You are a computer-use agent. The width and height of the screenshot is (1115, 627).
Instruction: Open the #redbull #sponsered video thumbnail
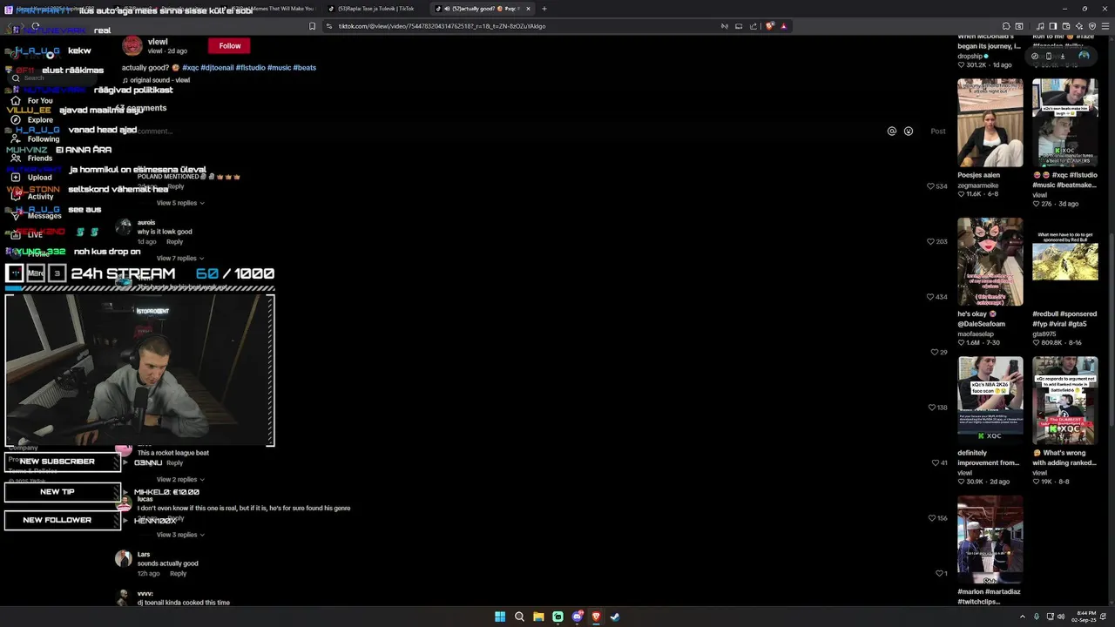point(1065,261)
